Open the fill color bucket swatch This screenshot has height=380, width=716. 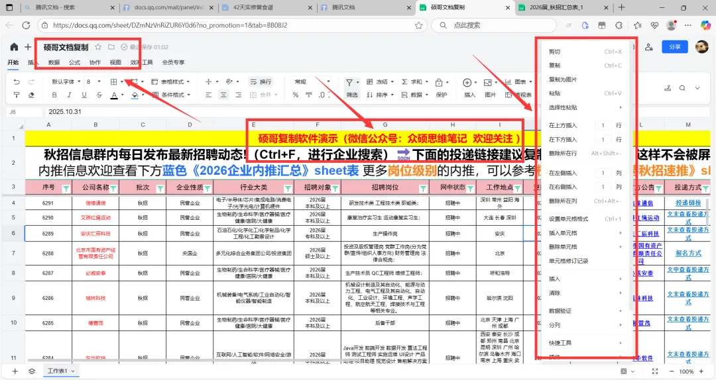[135, 95]
